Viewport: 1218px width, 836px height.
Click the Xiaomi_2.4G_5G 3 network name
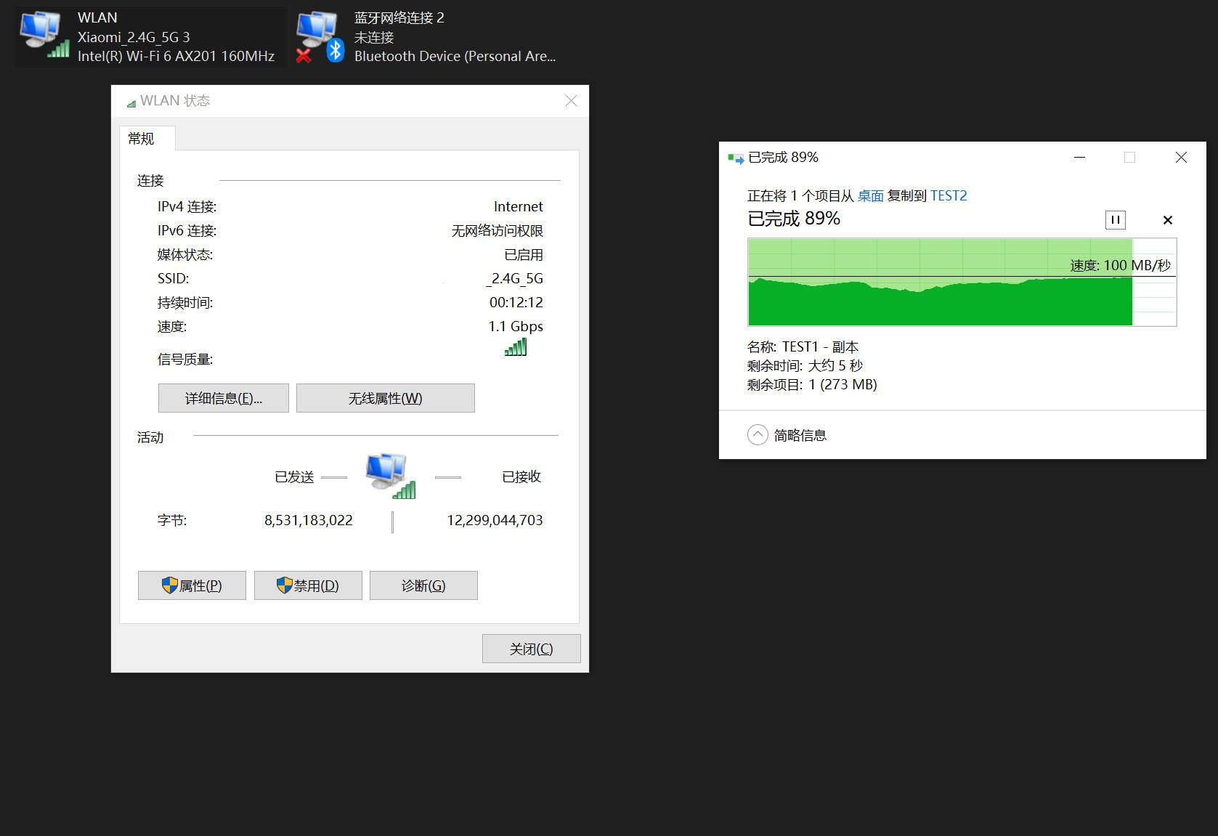coord(134,37)
